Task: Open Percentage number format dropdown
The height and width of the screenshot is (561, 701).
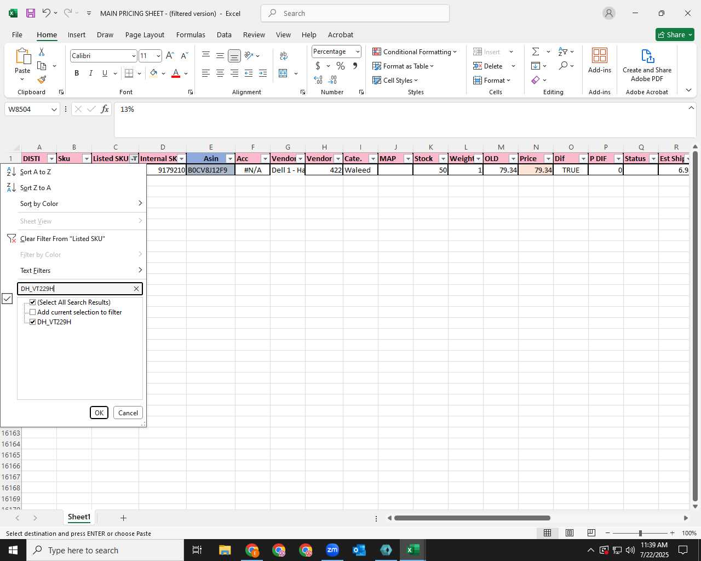Action: [x=358, y=51]
